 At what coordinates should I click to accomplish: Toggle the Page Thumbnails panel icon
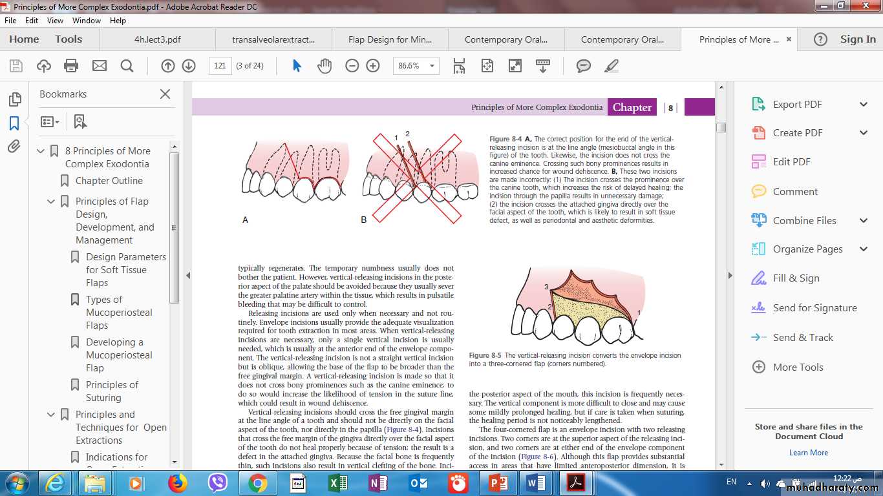[14, 99]
